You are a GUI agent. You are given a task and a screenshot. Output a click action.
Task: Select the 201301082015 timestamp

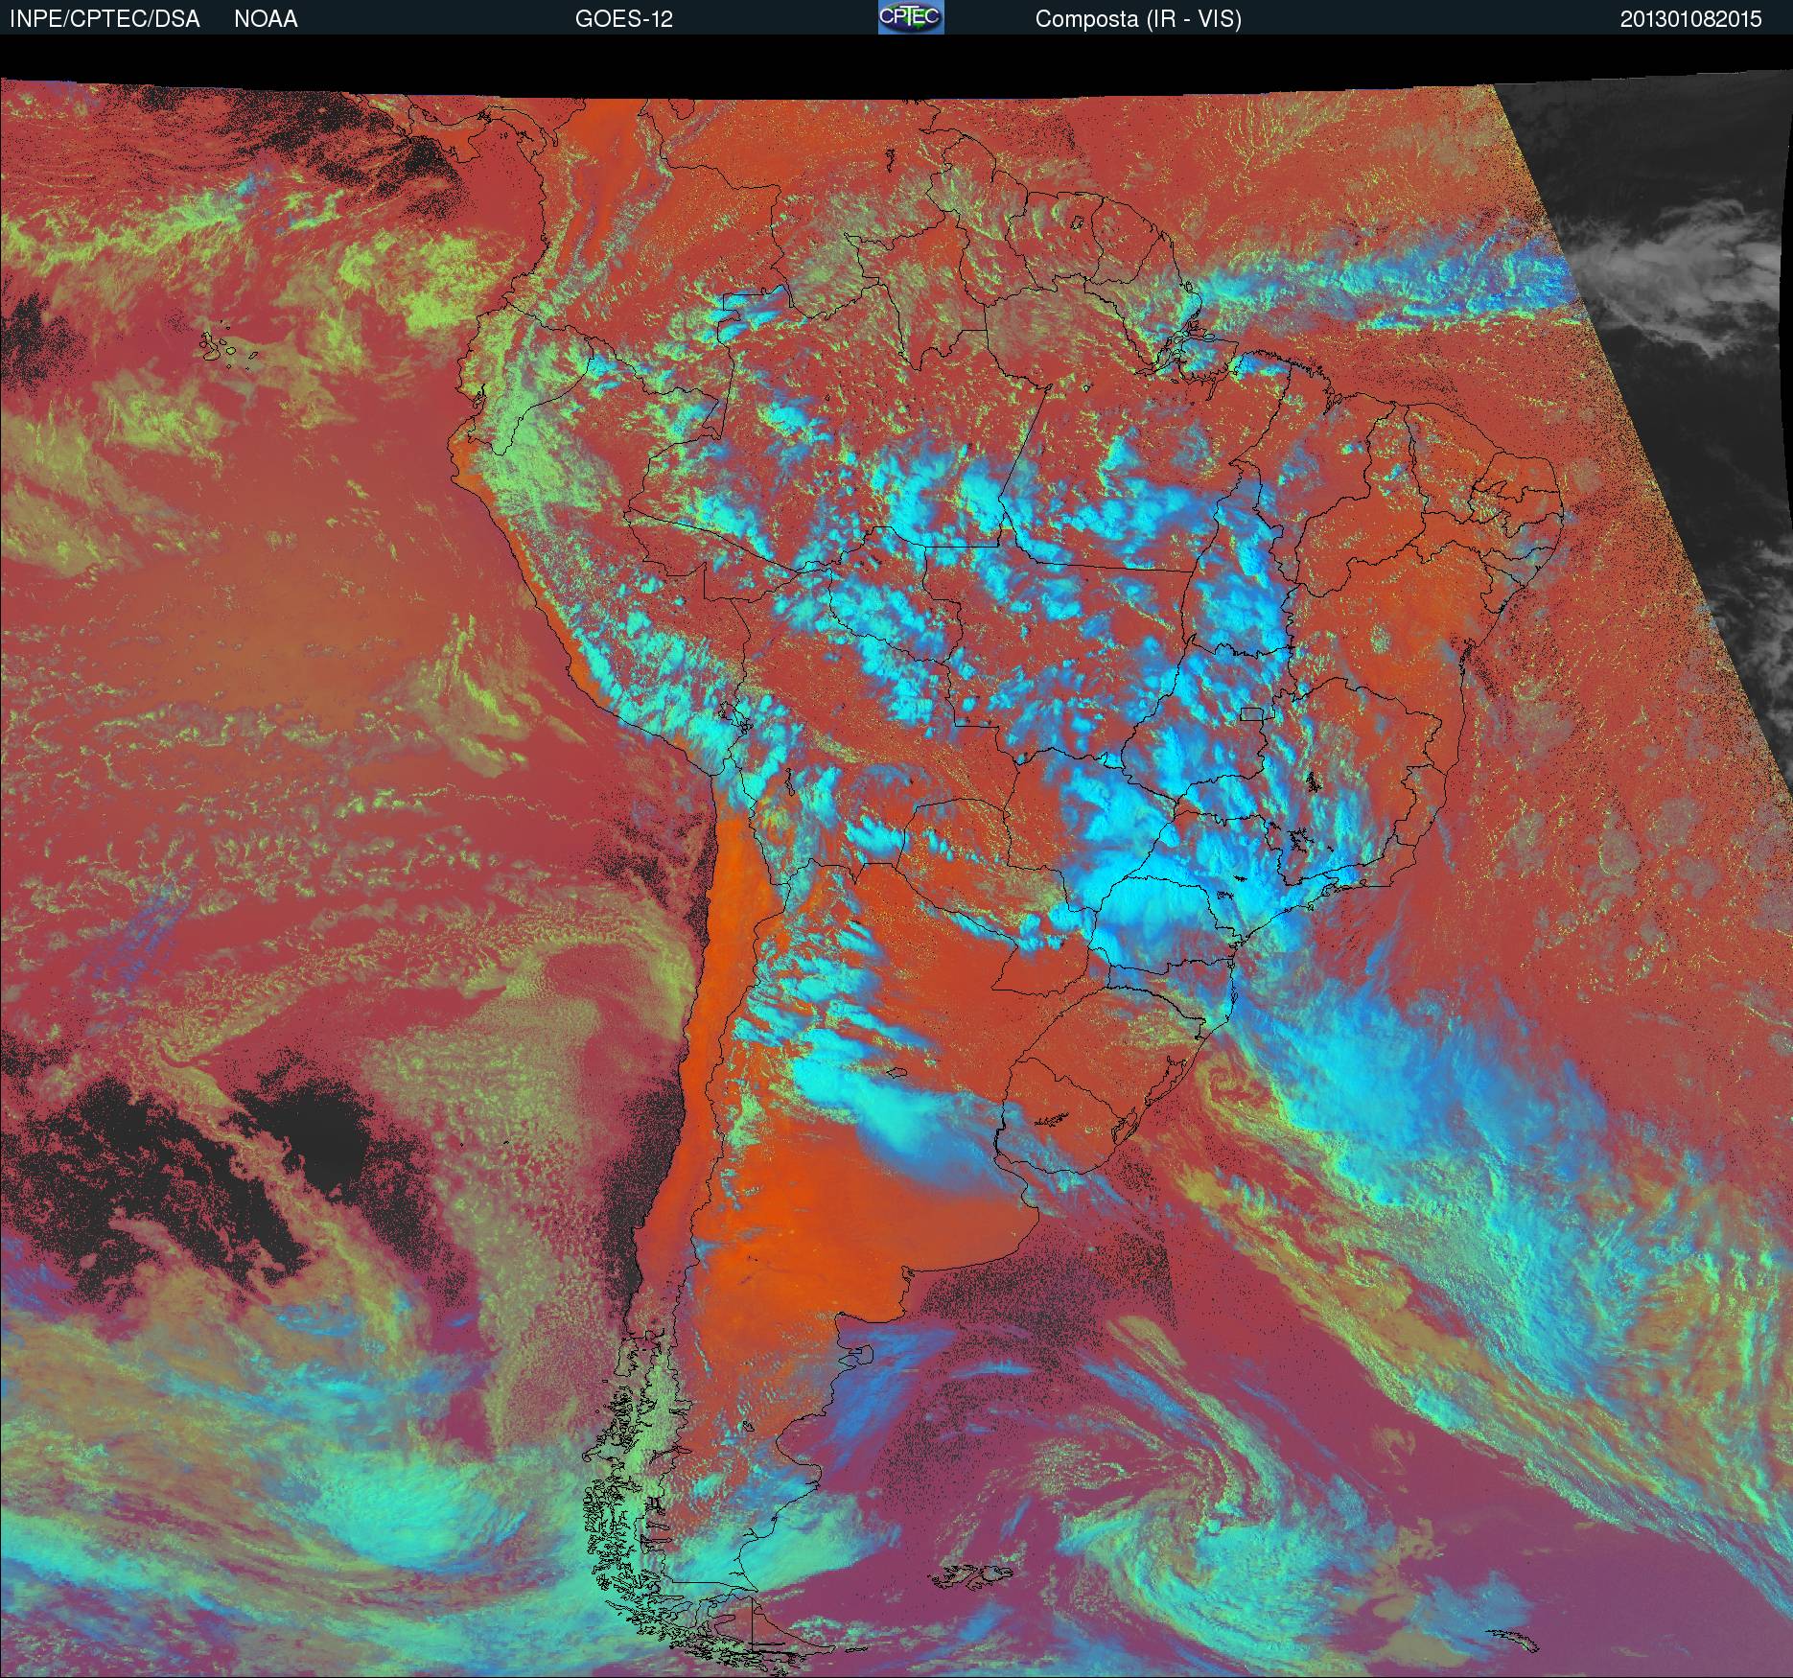pyautogui.click(x=1691, y=19)
